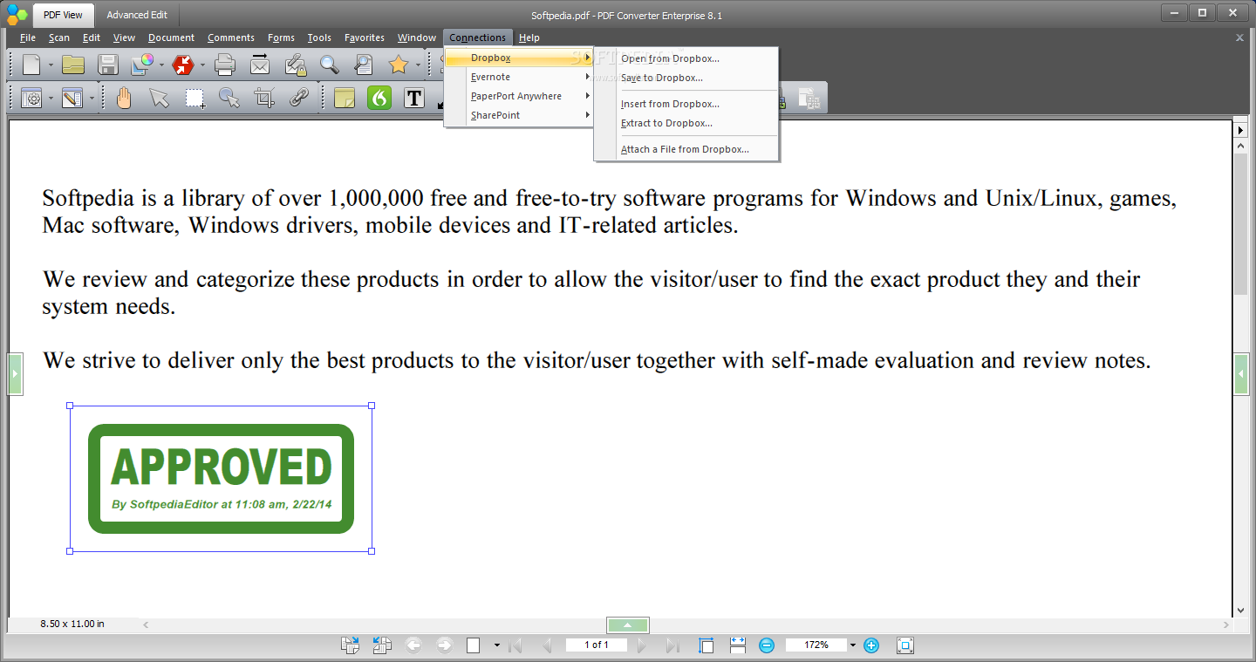Expand the left side panel handle
Viewport: 1256px width, 662px height.
tap(15, 374)
